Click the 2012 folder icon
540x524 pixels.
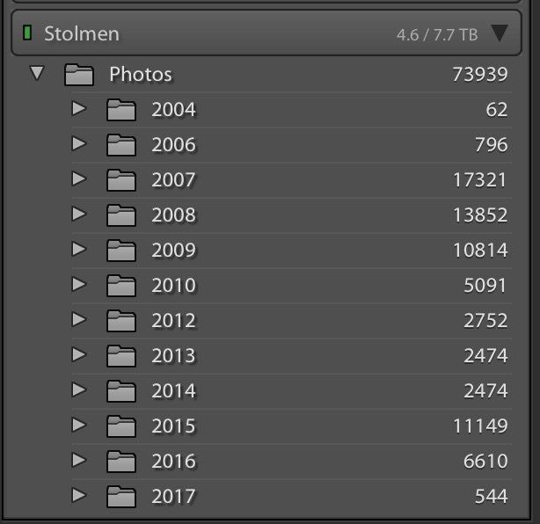pyautogui.click(x=121, y=321)
